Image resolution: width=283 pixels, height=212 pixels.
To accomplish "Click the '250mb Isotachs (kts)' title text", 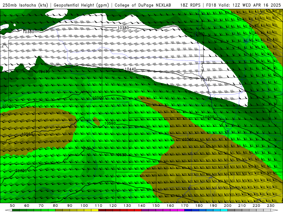I will click(x=25, y=5).
